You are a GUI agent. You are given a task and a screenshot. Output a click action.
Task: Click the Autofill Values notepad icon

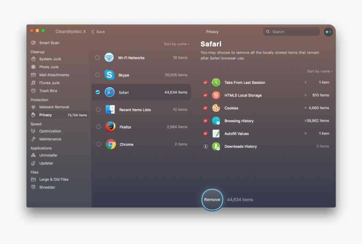point(216,133)
